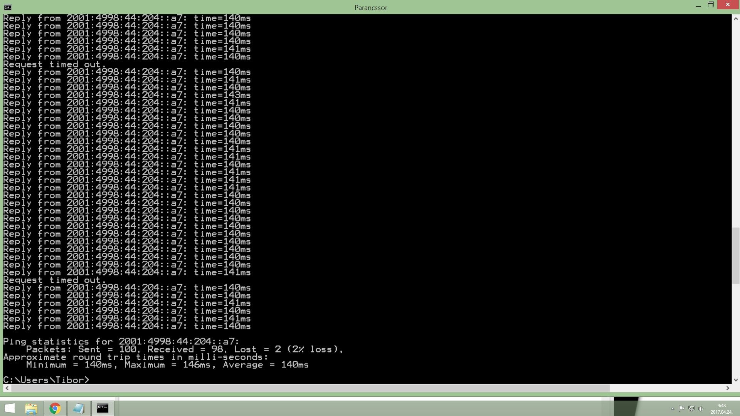Click the horizontal scrollbar right arrow
The height and width of the screenshot is (416, 740).
pyautogui.click(x=728, y=388)
